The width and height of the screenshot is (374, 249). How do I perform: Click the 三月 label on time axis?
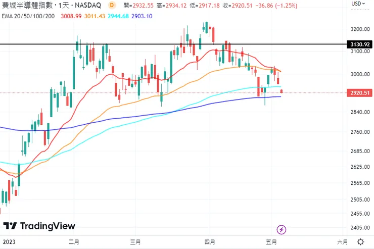coord(135,242)
